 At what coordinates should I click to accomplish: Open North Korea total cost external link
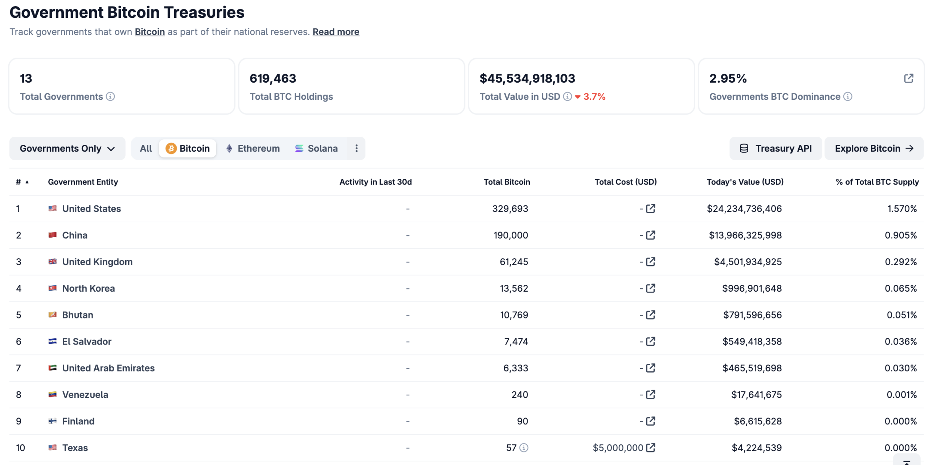(651, 288)
